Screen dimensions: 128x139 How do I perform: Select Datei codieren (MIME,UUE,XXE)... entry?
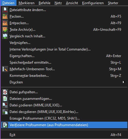[x=64, y=105]
